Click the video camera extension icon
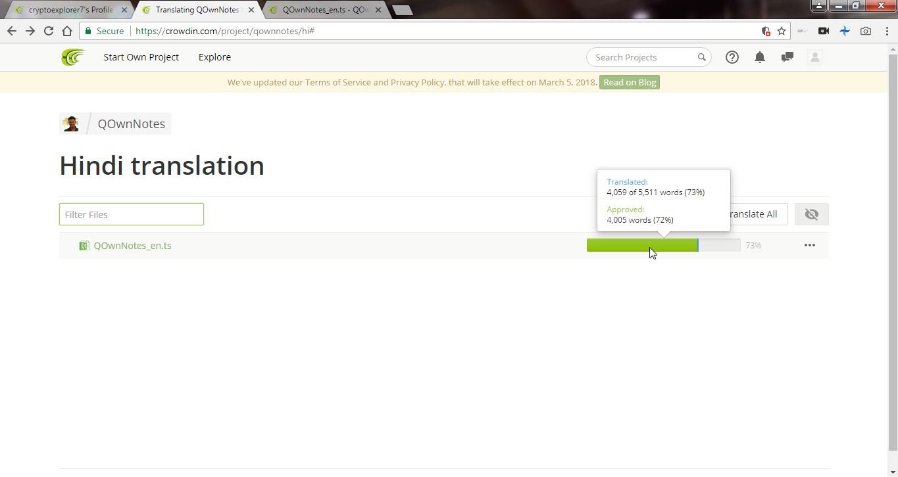This screenshot has width=898, height=477. click(823, 31)
